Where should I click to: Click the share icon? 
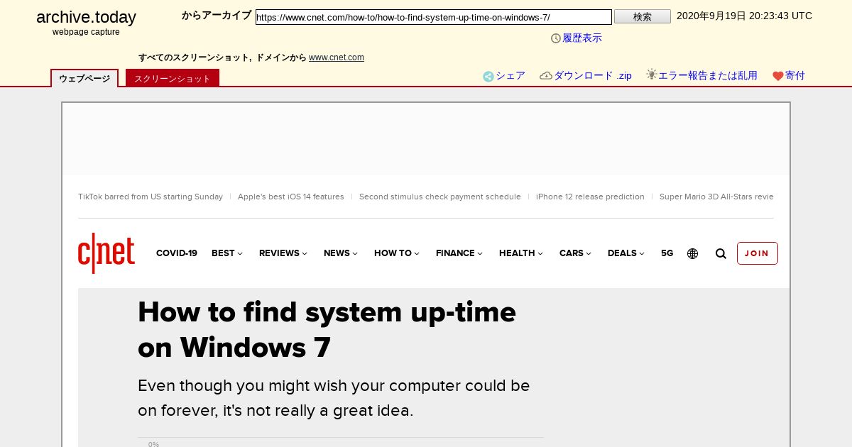pos(488,77)
